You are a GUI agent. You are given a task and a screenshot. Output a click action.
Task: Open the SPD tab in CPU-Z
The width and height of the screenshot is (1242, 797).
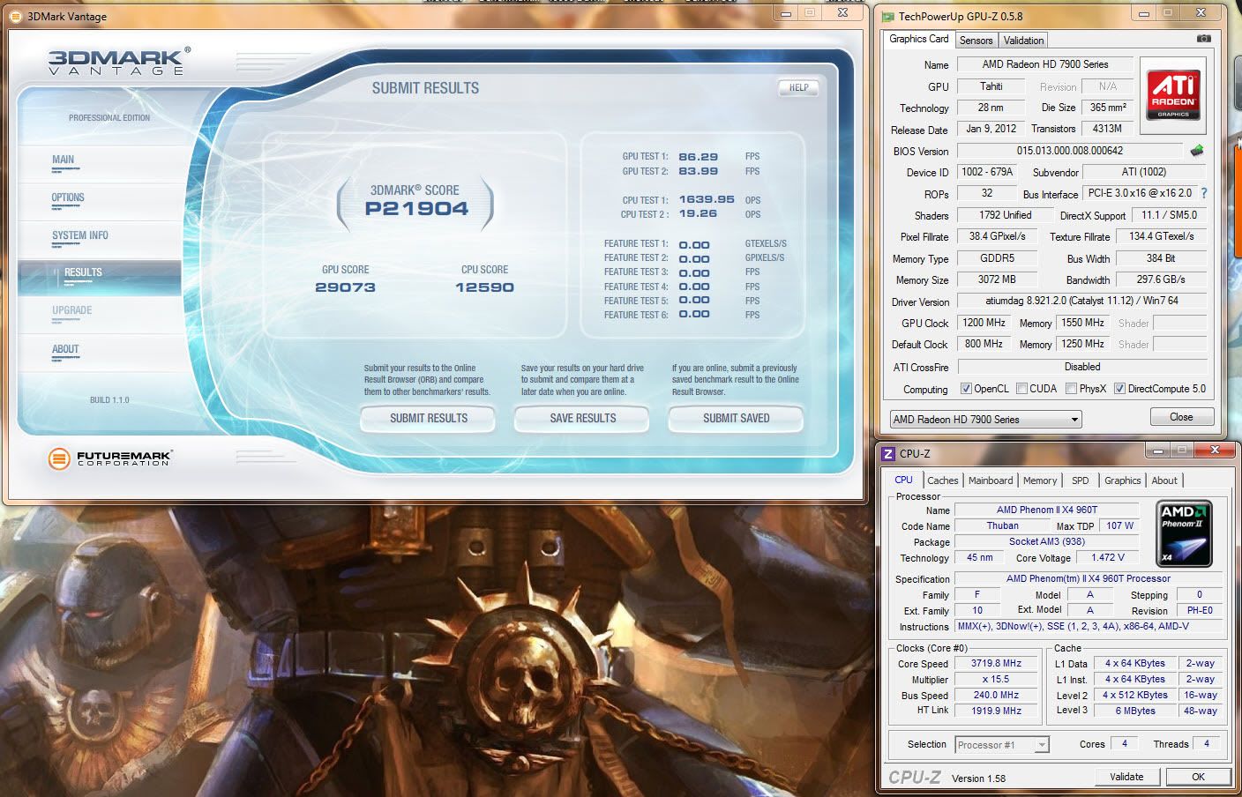[x=1081, y=480]
